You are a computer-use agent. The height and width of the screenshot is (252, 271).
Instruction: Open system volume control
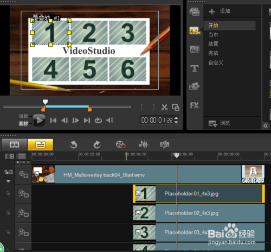[109, 120]
